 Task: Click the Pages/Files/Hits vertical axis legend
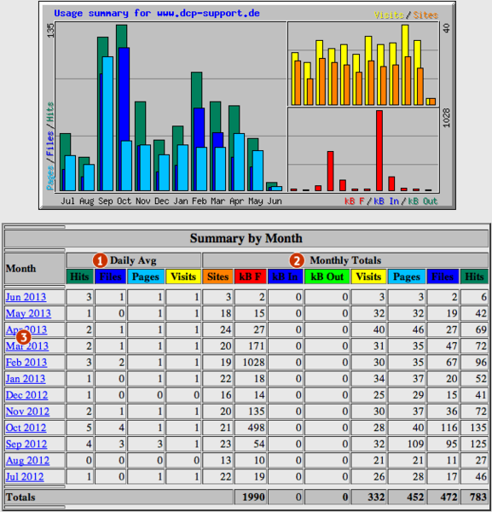[x=50, y=146]
